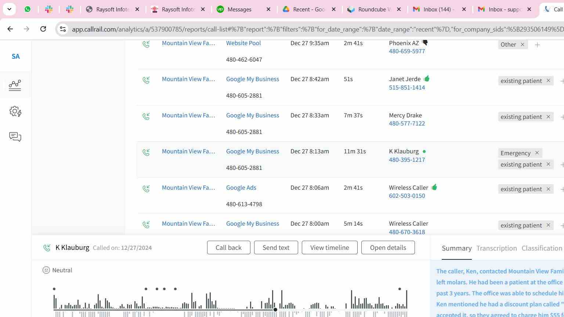Click inbound call icon for Dec 27 8:00am row

146,224
